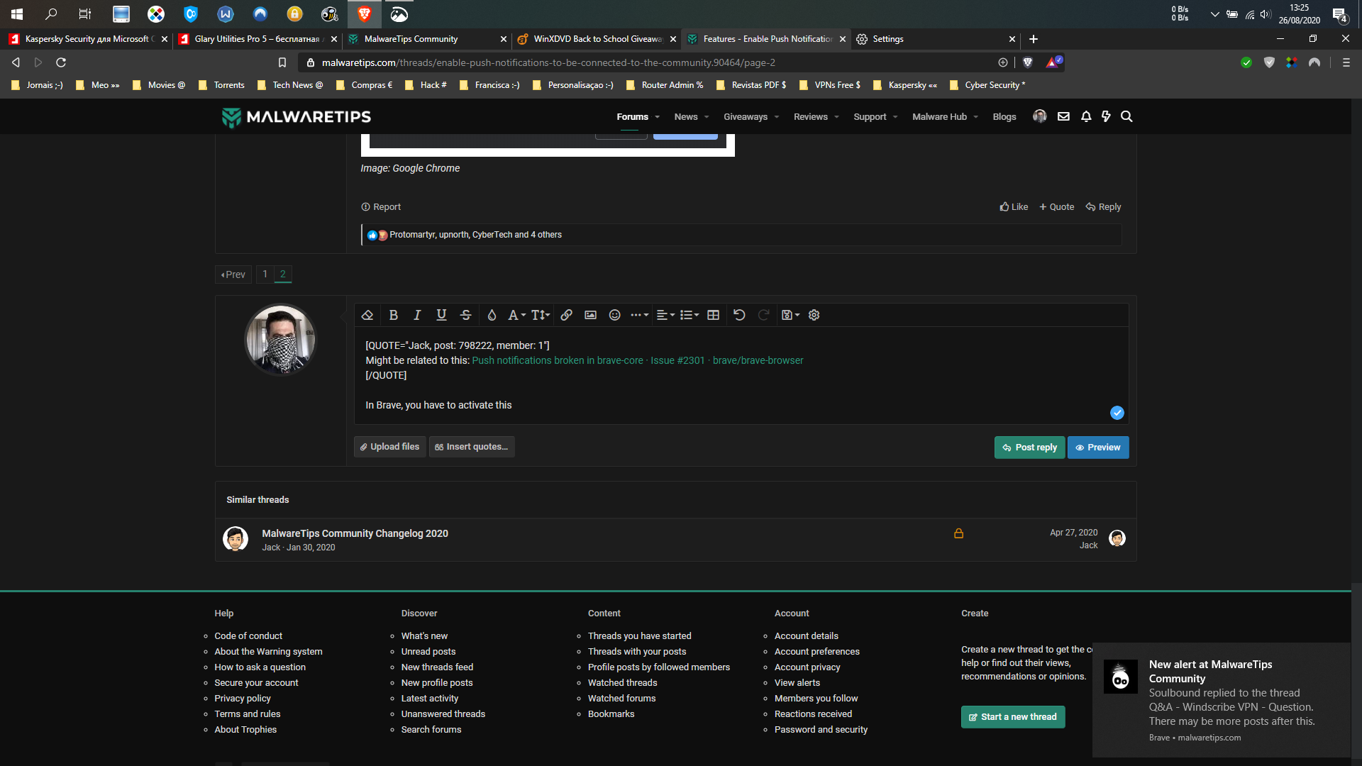Click the undo icon in the editor
This screenshot has height=766, width=1362.
(x=739, y=315)
